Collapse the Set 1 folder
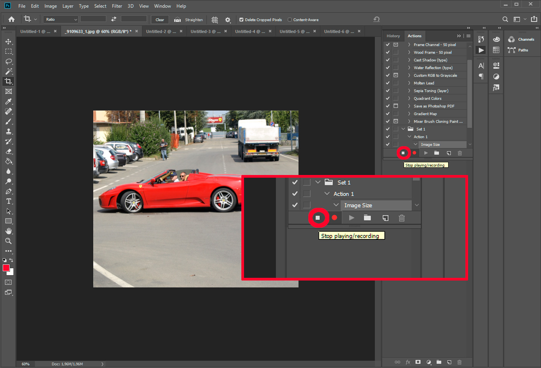 402,129
